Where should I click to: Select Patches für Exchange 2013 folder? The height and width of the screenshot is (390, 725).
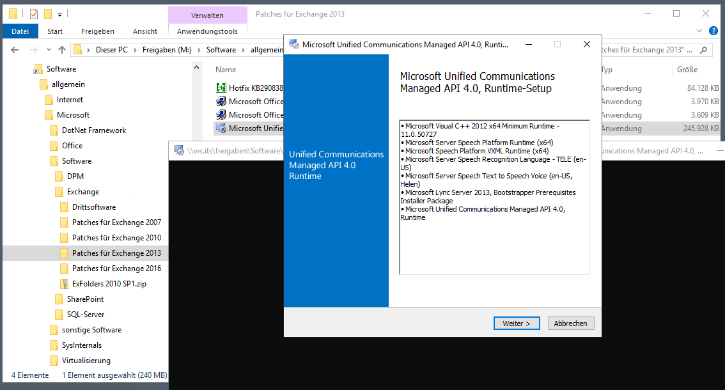tap(116, 253)
